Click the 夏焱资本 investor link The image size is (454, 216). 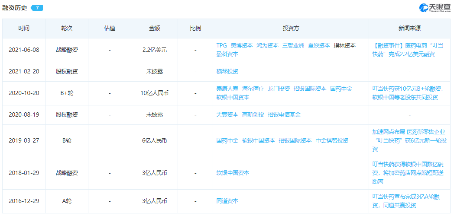(319, 45)
